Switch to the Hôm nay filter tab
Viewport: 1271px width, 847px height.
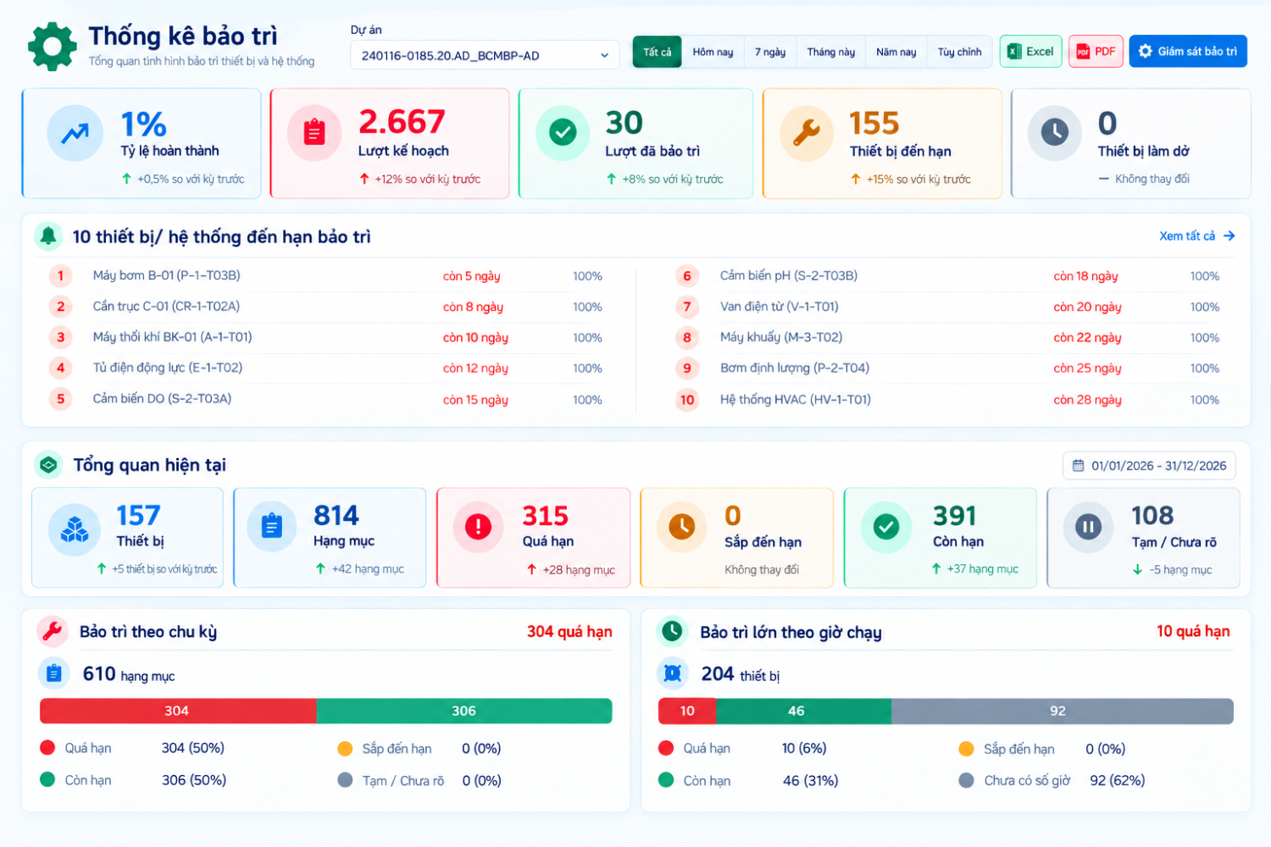point(713,53)
